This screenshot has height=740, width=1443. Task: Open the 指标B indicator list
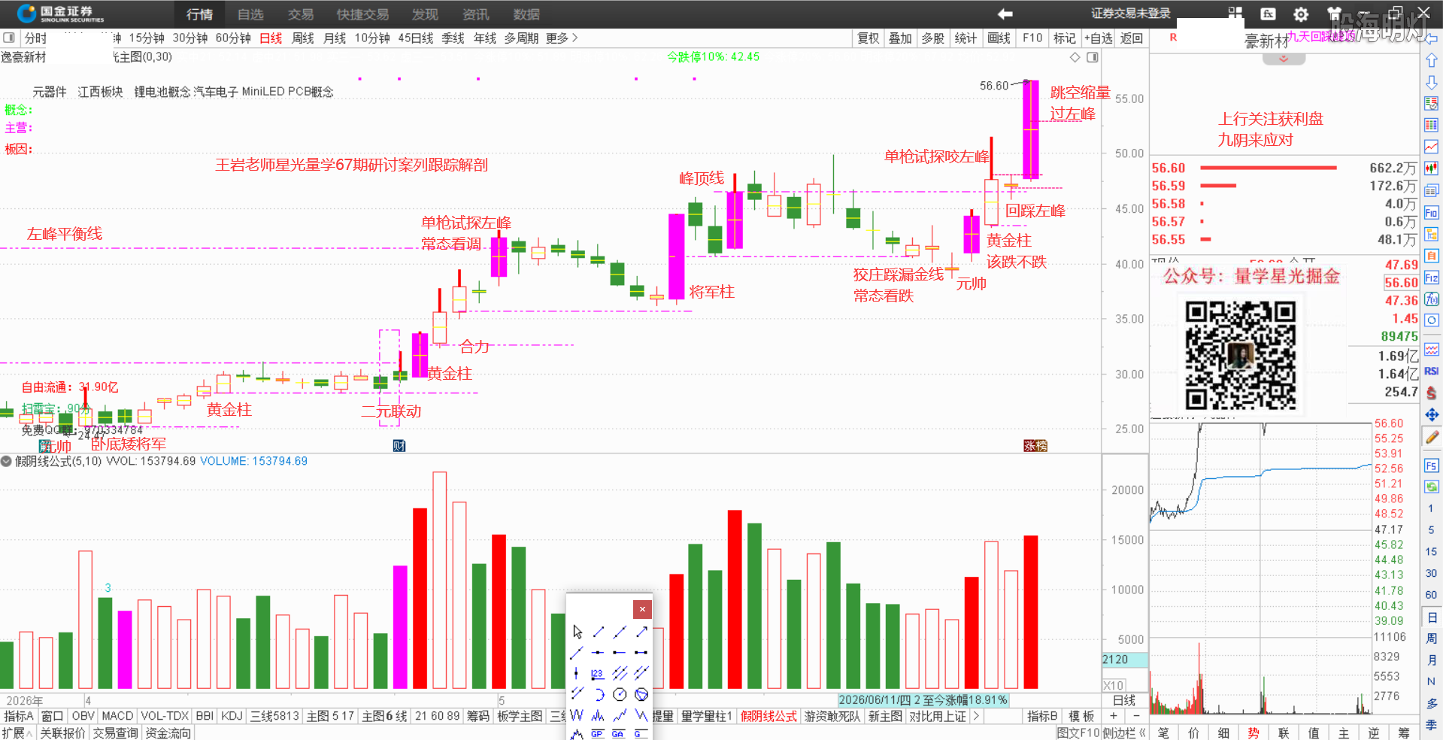click(1042, 716)
